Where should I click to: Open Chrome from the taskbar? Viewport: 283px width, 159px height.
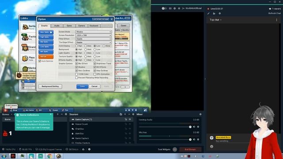tap(50, 156)
